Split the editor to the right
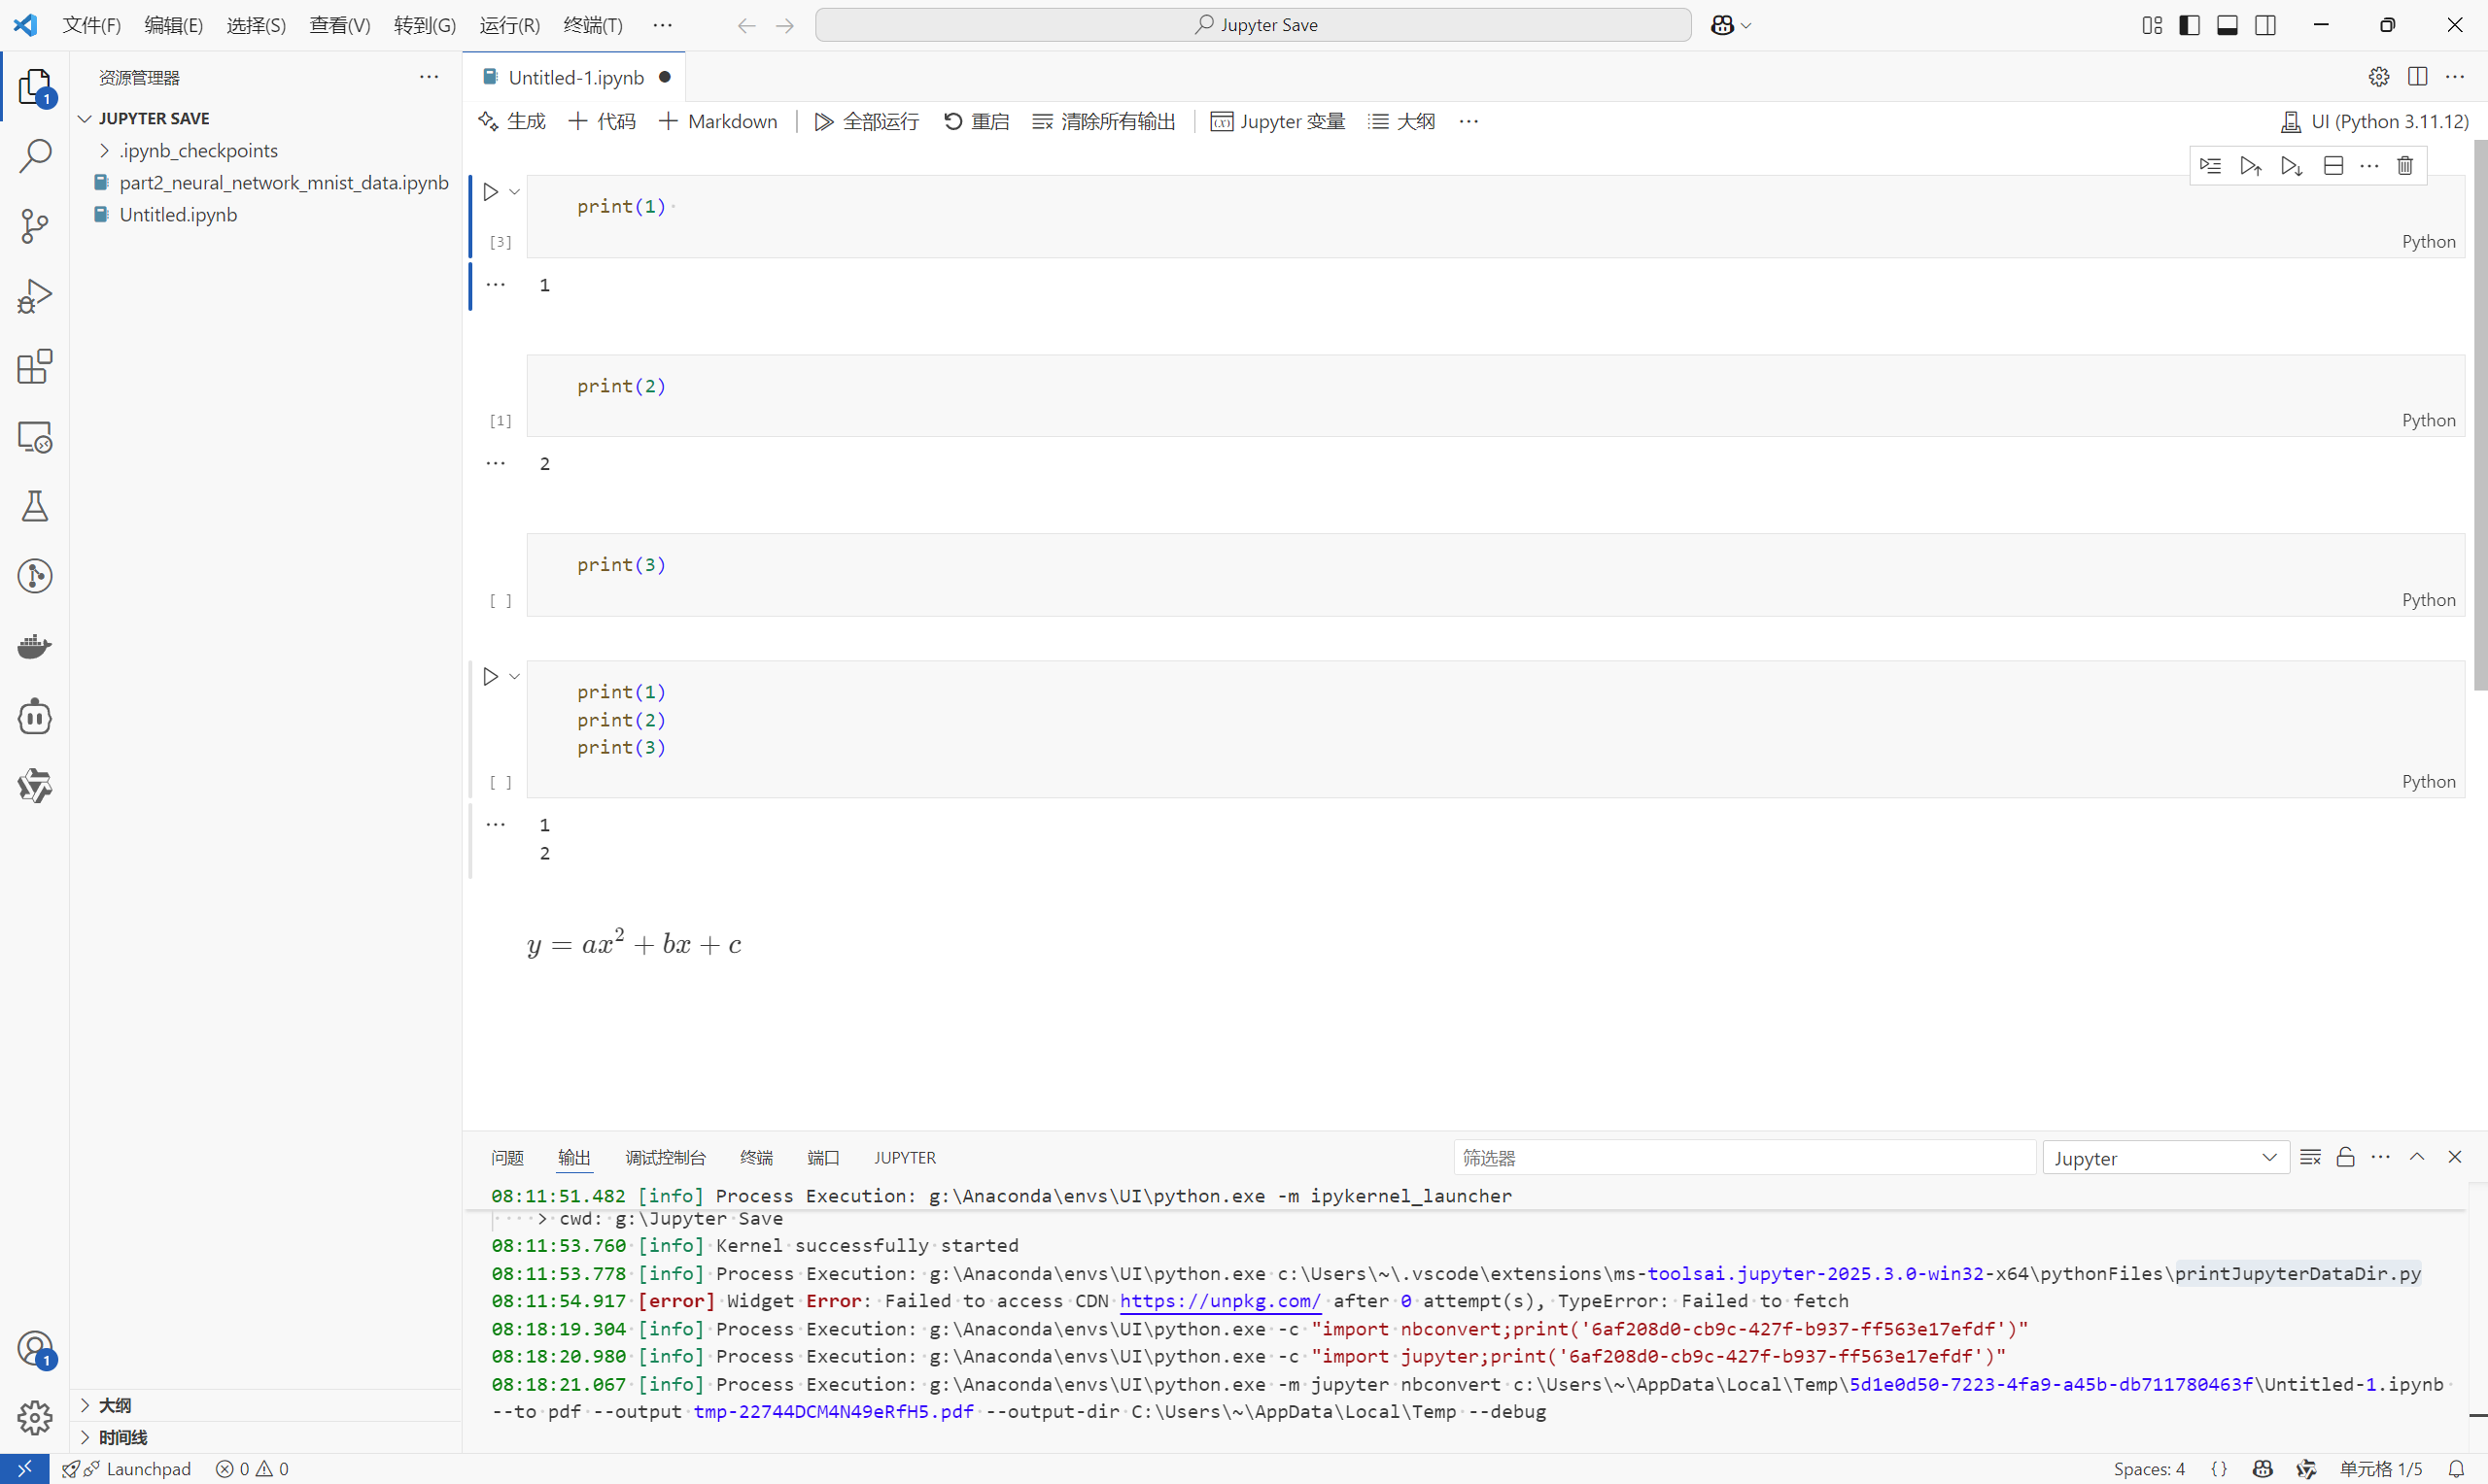 point(2418,77)
